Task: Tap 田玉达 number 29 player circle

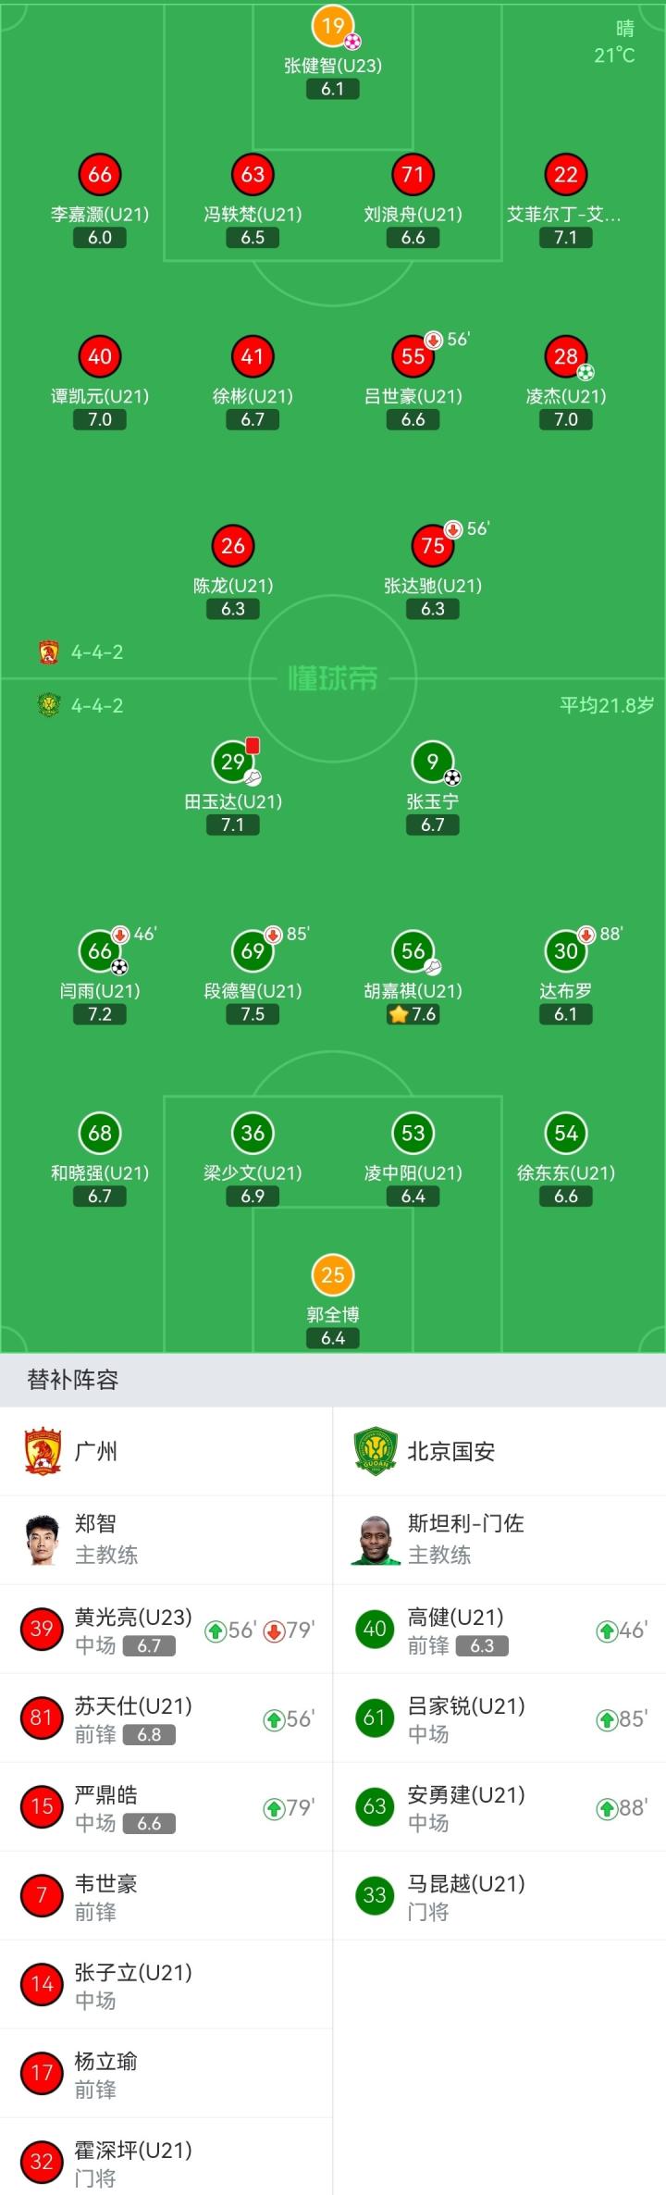Action: point(233,762)
